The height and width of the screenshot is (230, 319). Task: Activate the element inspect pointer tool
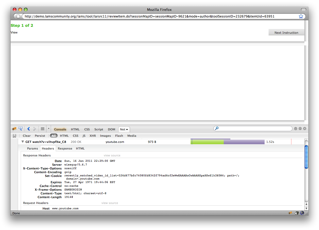pyautogui.click(x=20, y=129)
